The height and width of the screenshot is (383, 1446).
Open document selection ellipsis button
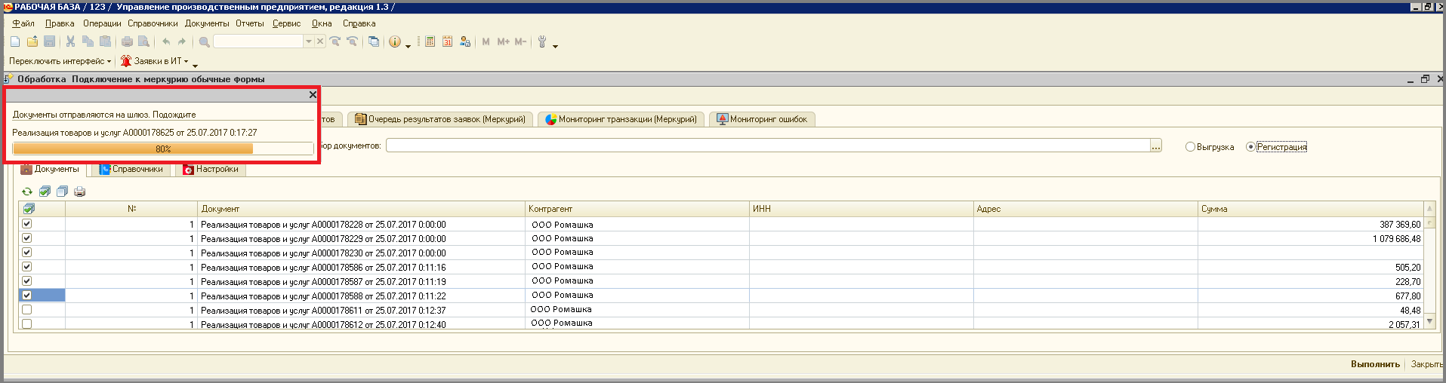tap(1156, 146)
